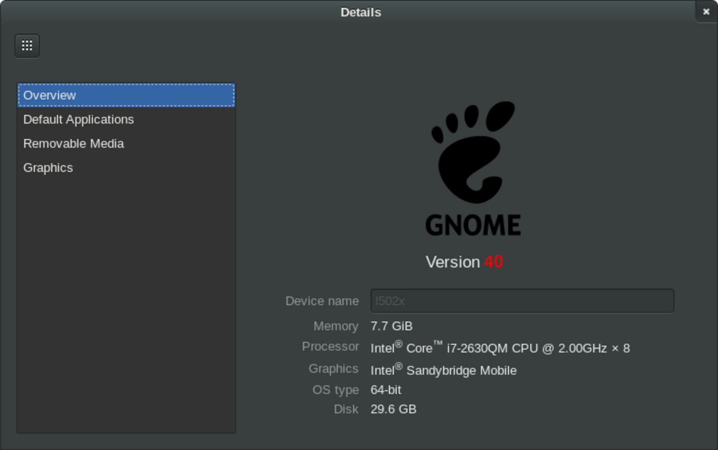Click the Disk capacity 29.6 GB value
This screenshot has width=718, height=450.
click(x=393, y=409)
